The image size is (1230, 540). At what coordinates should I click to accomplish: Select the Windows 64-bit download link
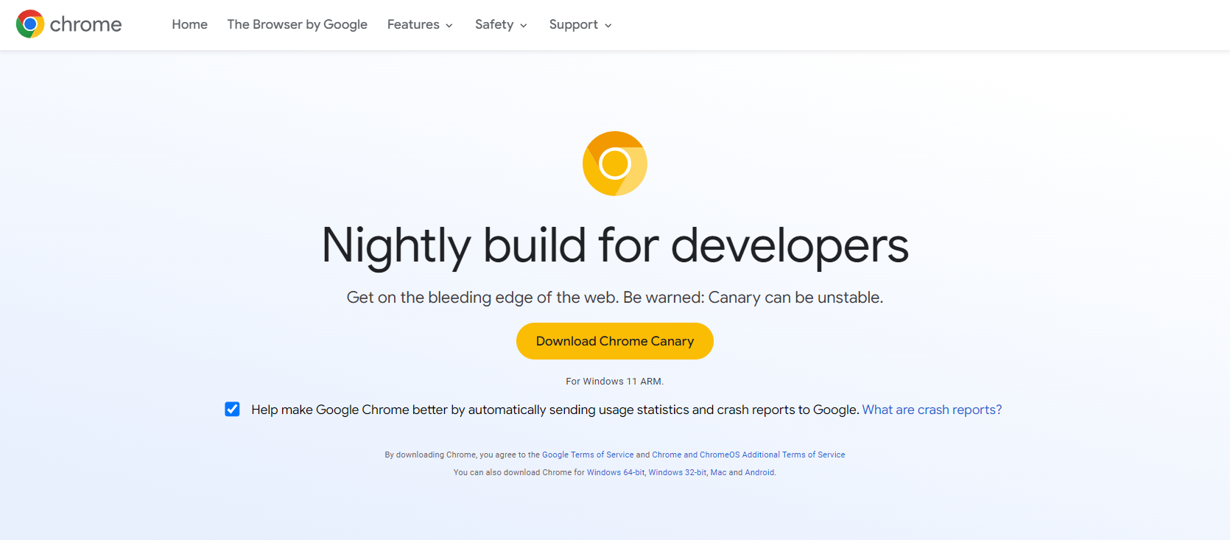pos(616,472)
